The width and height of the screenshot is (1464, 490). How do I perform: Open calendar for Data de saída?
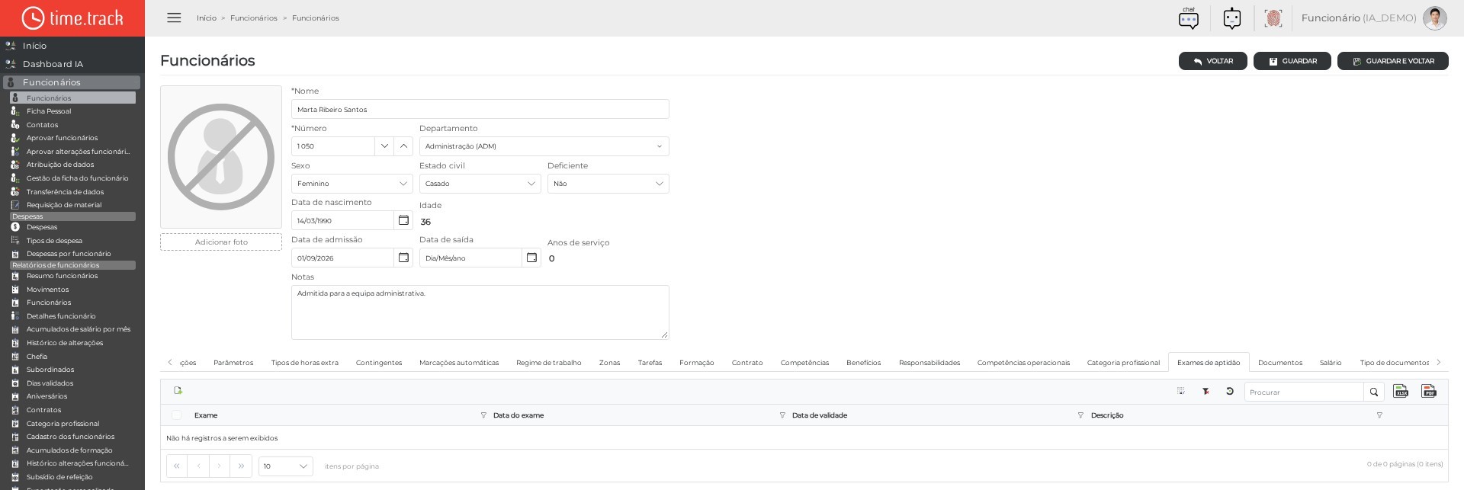(x=531, y=258)
